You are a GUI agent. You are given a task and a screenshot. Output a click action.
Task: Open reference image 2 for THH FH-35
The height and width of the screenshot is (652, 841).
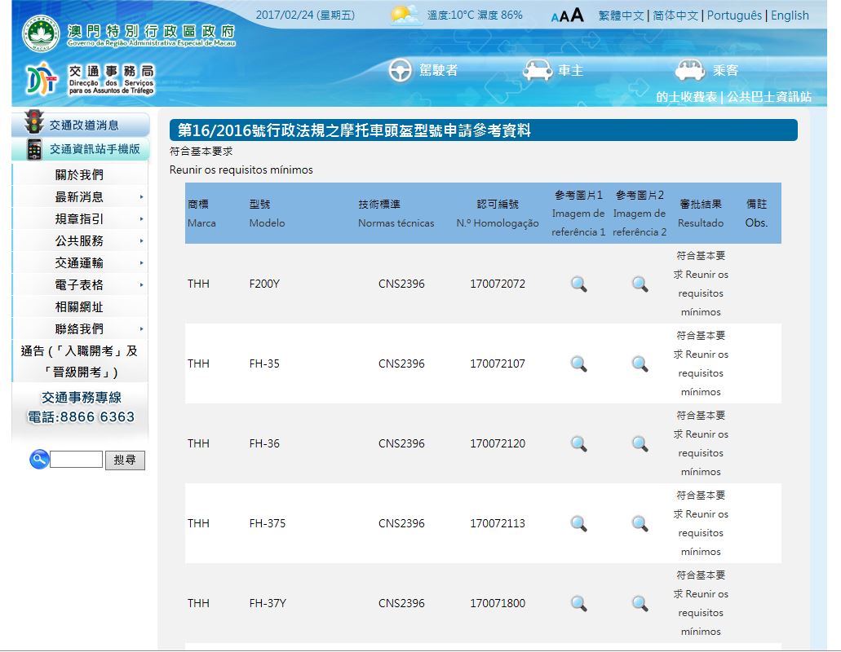pos(640,364)
